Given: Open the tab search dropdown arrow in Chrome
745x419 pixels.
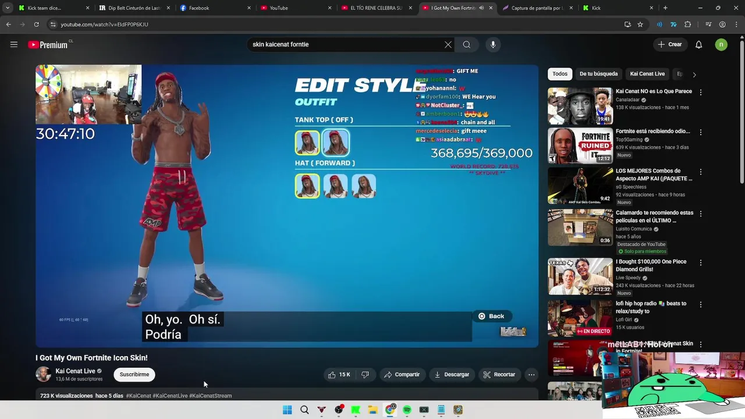Looking at the screenshot, I should 8,8.
